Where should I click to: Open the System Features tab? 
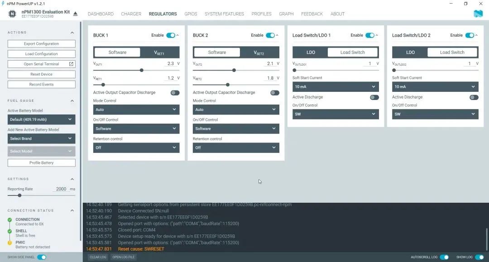[x=224, y=14]
